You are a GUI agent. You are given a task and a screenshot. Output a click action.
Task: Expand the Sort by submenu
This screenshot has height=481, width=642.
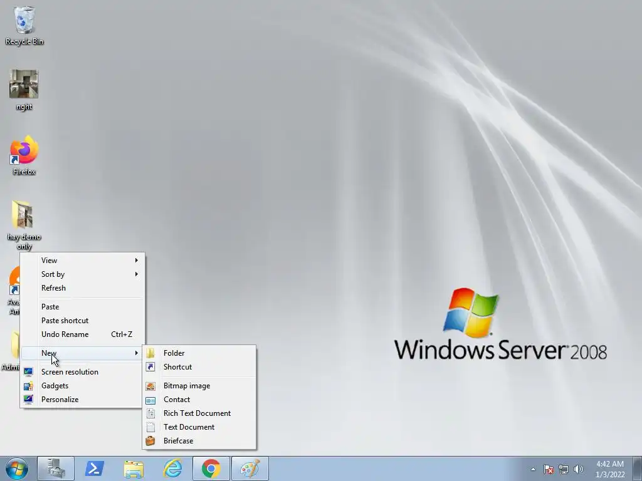tap(82, 274)
